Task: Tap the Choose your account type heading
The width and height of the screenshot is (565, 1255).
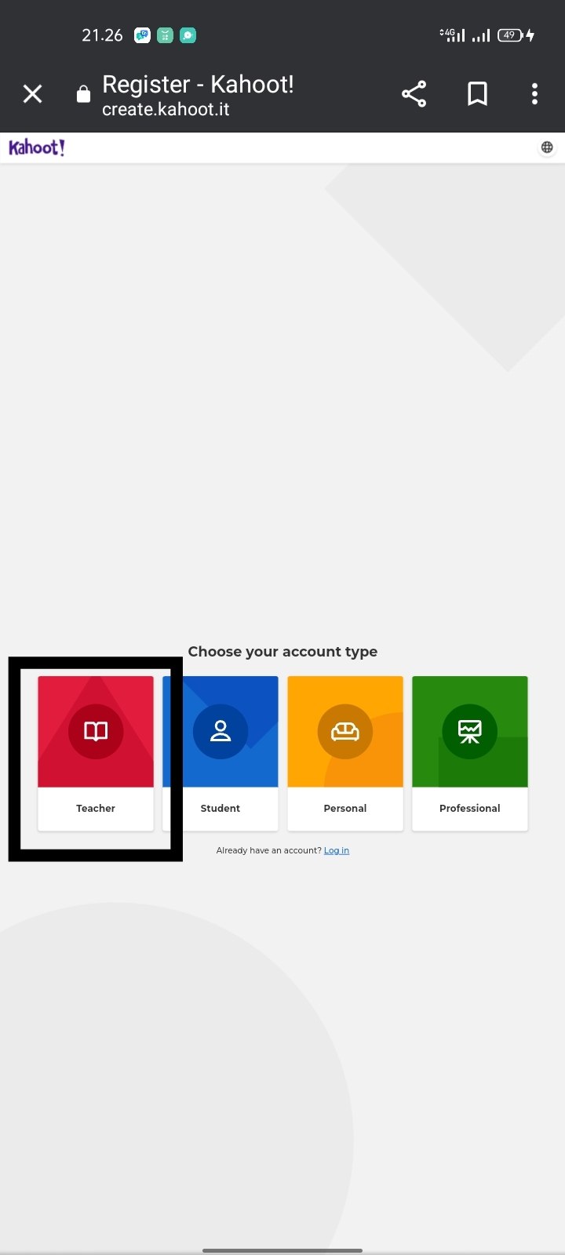Action: [x=282, y=652]
